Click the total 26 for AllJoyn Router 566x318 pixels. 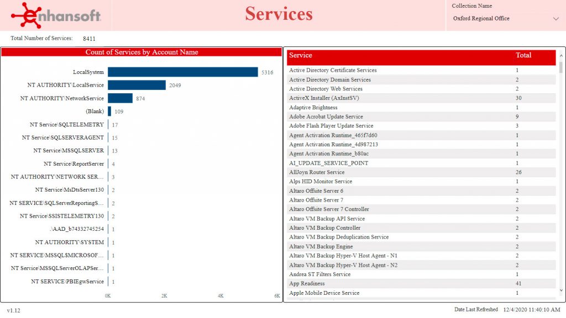[518, 172]
